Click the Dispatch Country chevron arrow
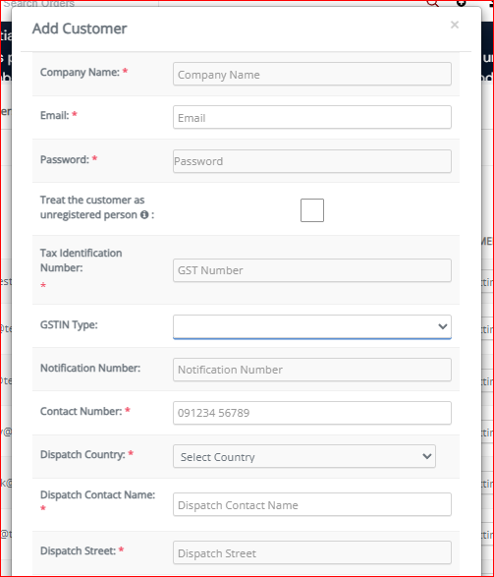494x577 pixels. 427,456
